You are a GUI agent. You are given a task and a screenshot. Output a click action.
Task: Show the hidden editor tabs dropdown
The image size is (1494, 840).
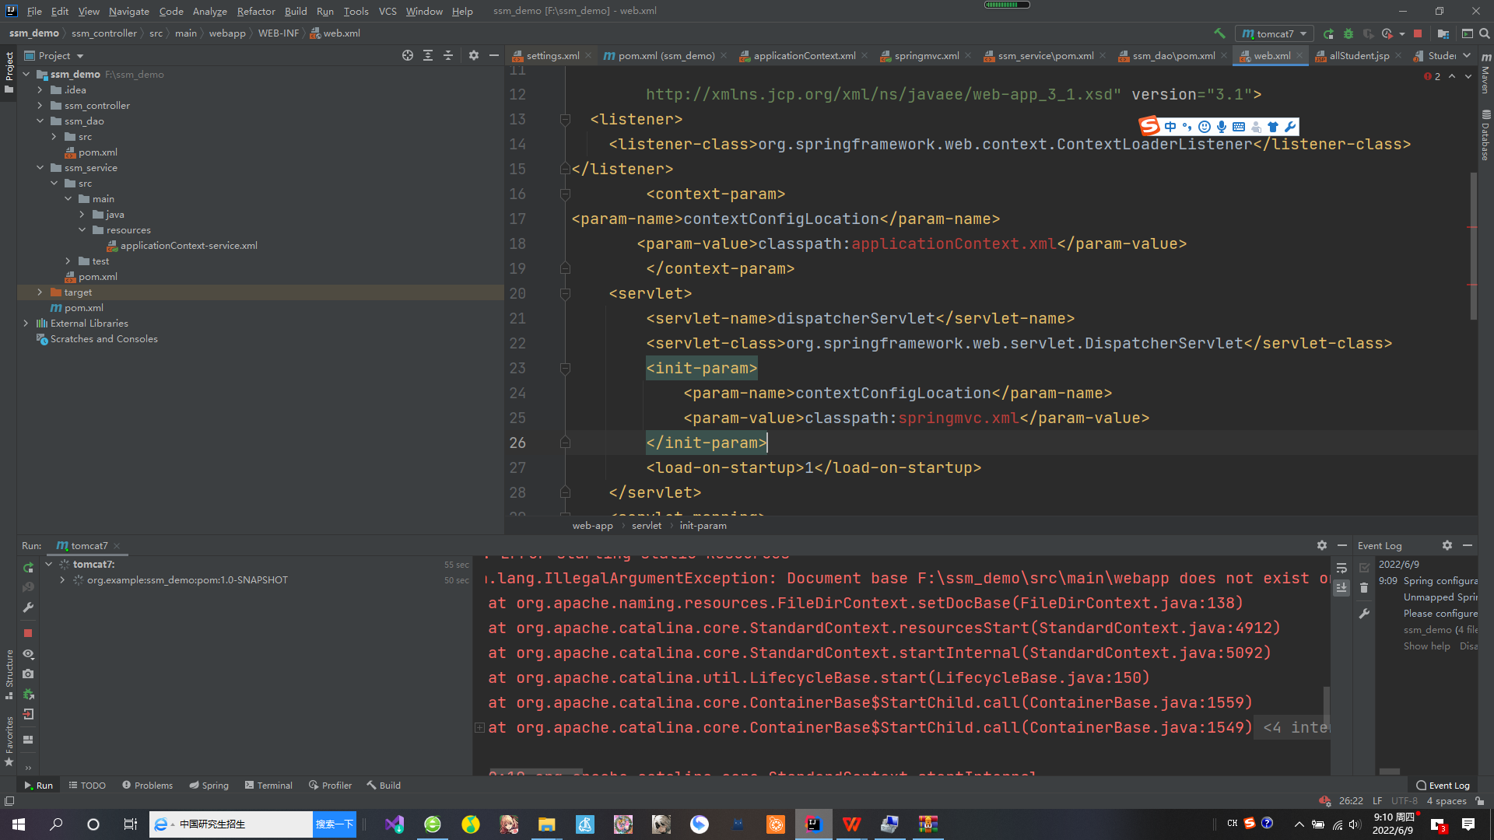pyautogui.click(x=1467, y=55)
